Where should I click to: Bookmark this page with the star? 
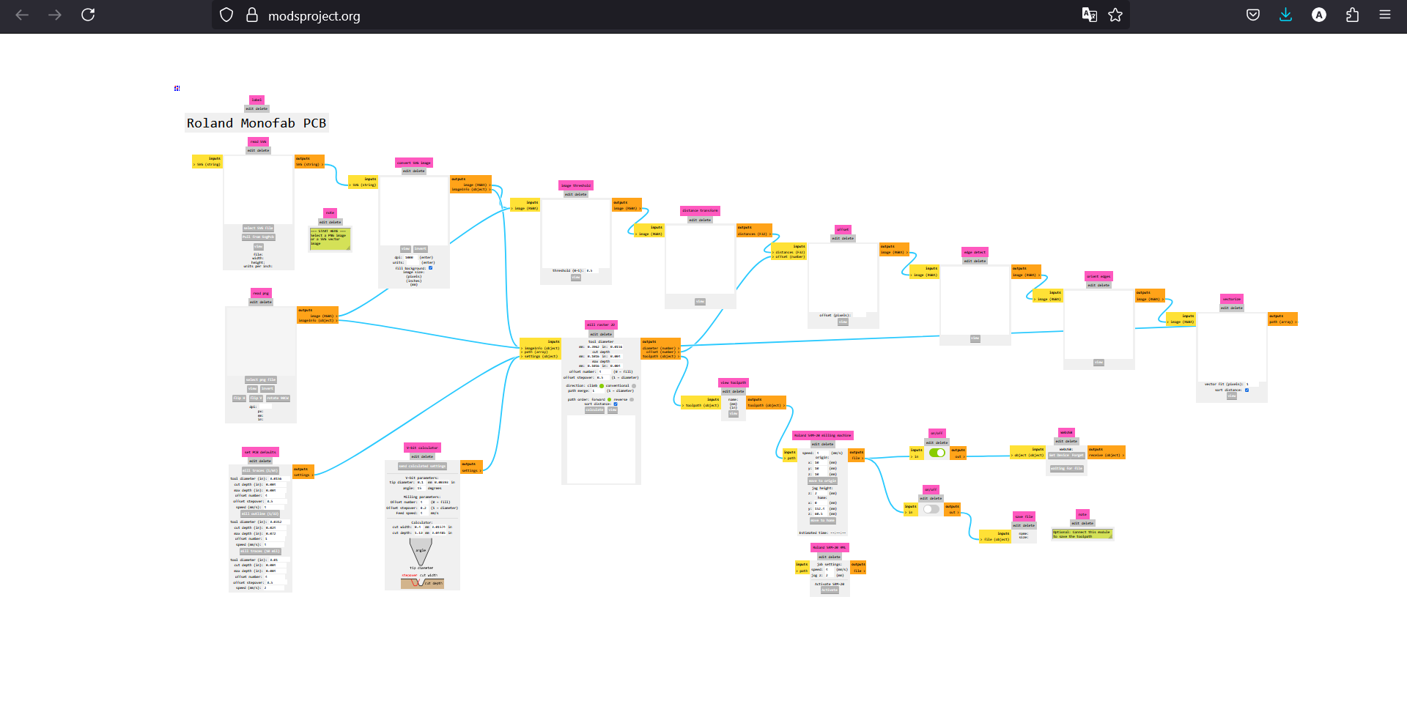1115,15
